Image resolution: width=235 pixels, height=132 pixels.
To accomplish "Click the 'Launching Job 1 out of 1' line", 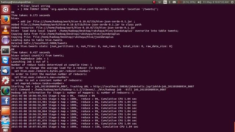I will point(30,62).
